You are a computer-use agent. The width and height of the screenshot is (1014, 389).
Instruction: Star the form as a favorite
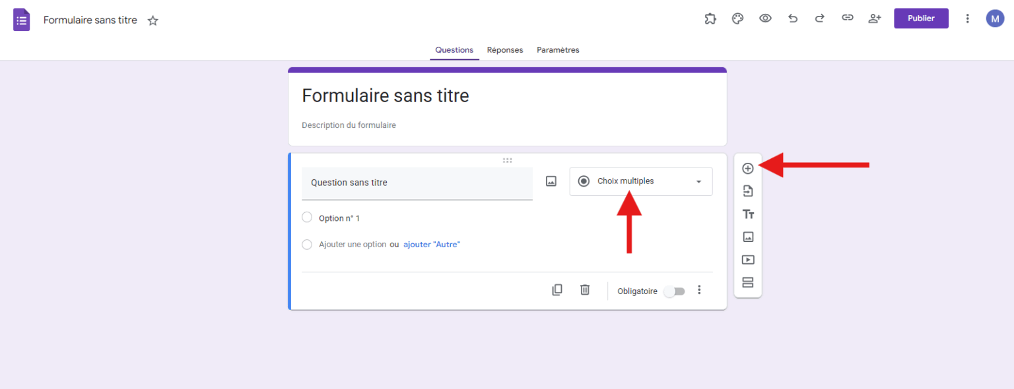point(152,20)
